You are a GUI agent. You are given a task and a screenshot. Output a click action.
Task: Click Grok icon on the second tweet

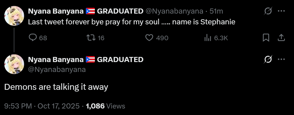coord(267,59)
